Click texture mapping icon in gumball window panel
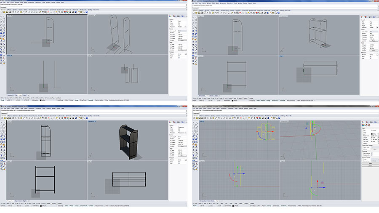379x213 pixels. point(369,125)
